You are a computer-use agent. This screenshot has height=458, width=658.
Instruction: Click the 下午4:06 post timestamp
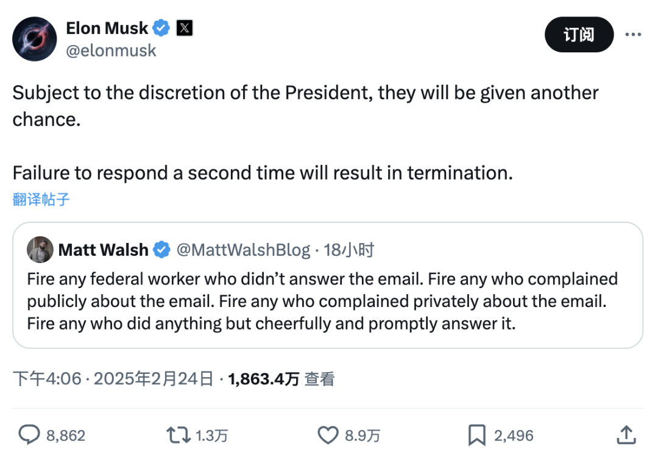point(46,379)
